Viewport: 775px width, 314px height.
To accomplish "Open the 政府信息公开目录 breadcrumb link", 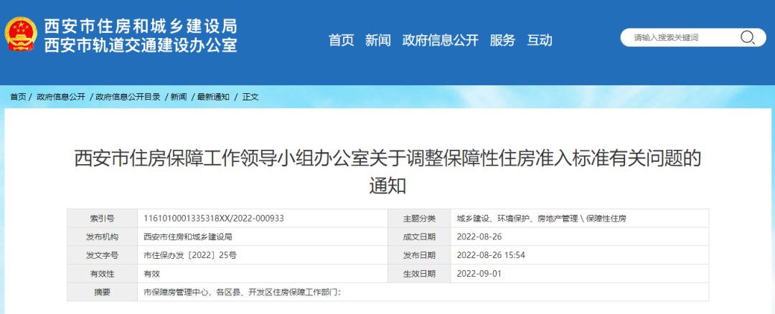I will pos(128,97).
